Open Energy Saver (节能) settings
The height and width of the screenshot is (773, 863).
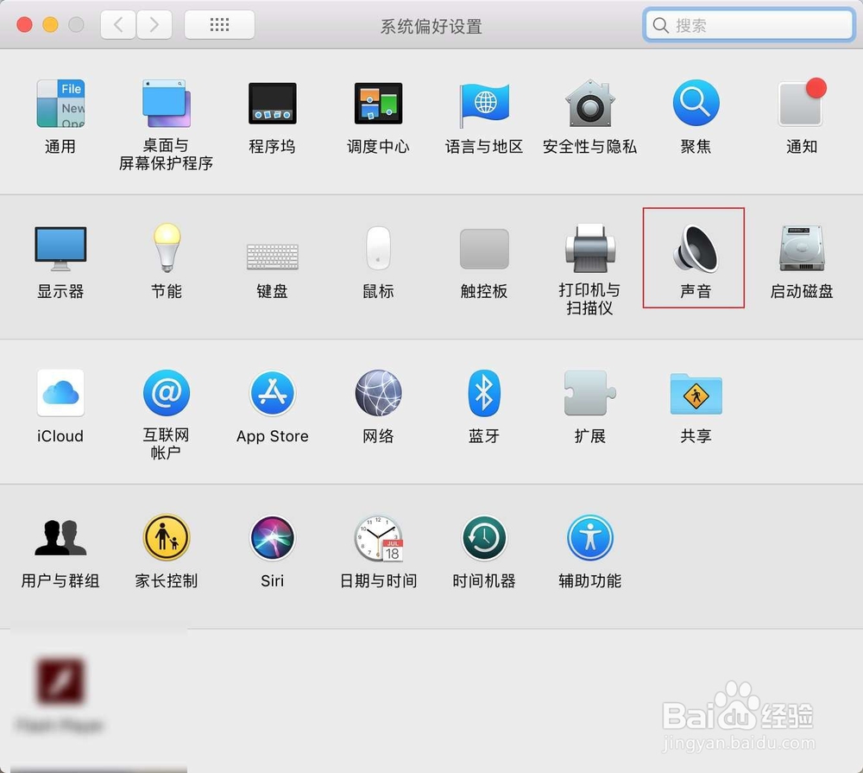166,249
